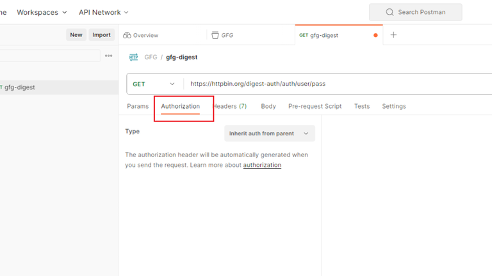Click the request URL field

(x=338, y=84)
